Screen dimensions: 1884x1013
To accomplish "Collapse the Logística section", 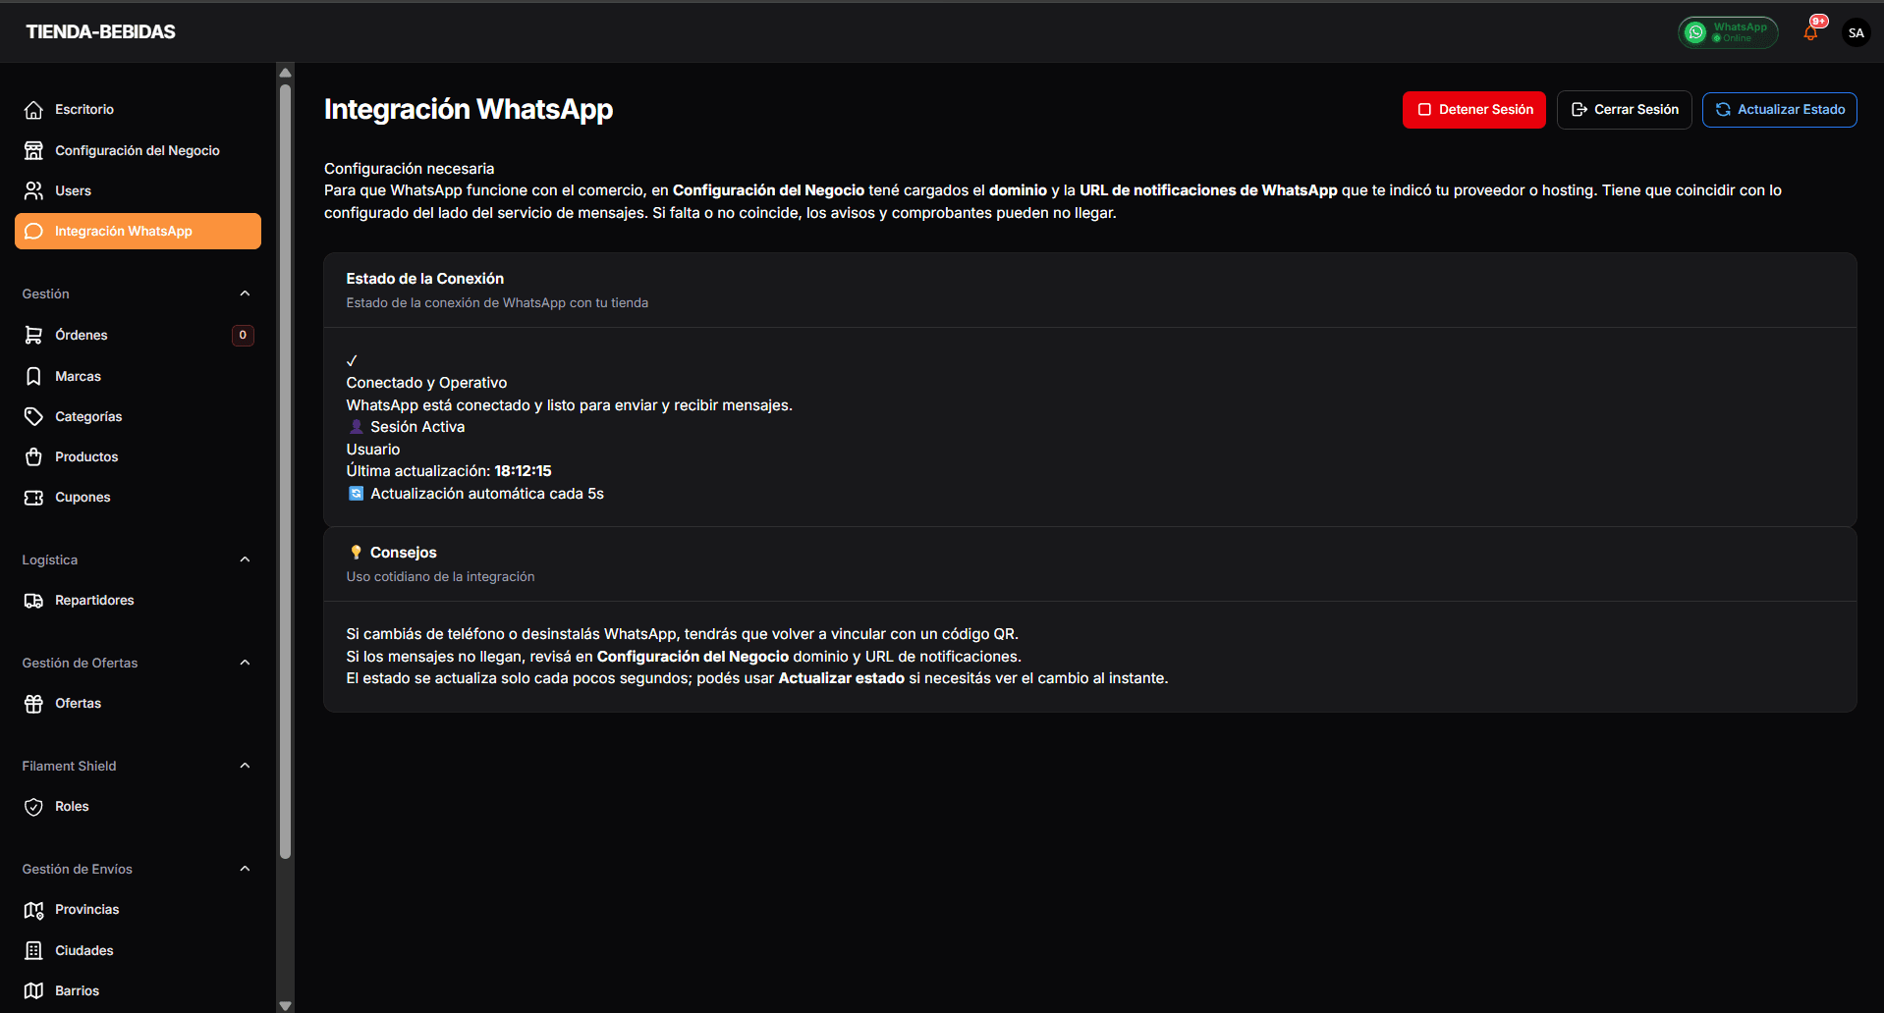I will pyautogui.click(x=244, y=559).
